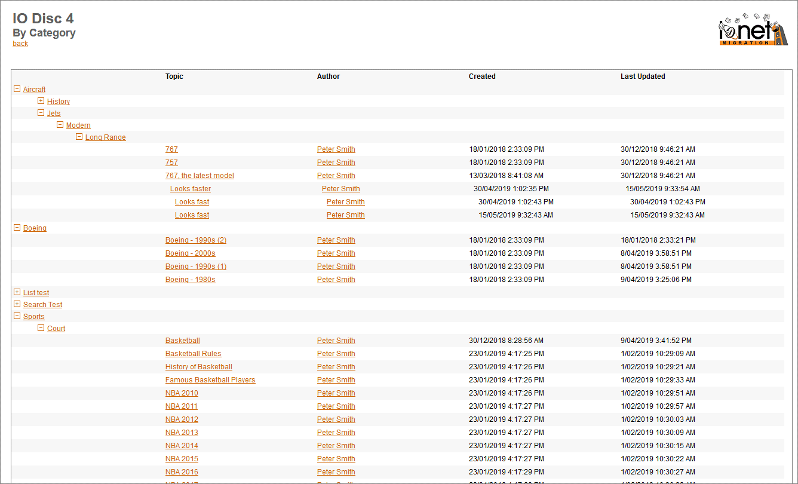The height and width of the screenshot is (484, 798).
Task: Open the List test category link
Action: pos(36,293)
